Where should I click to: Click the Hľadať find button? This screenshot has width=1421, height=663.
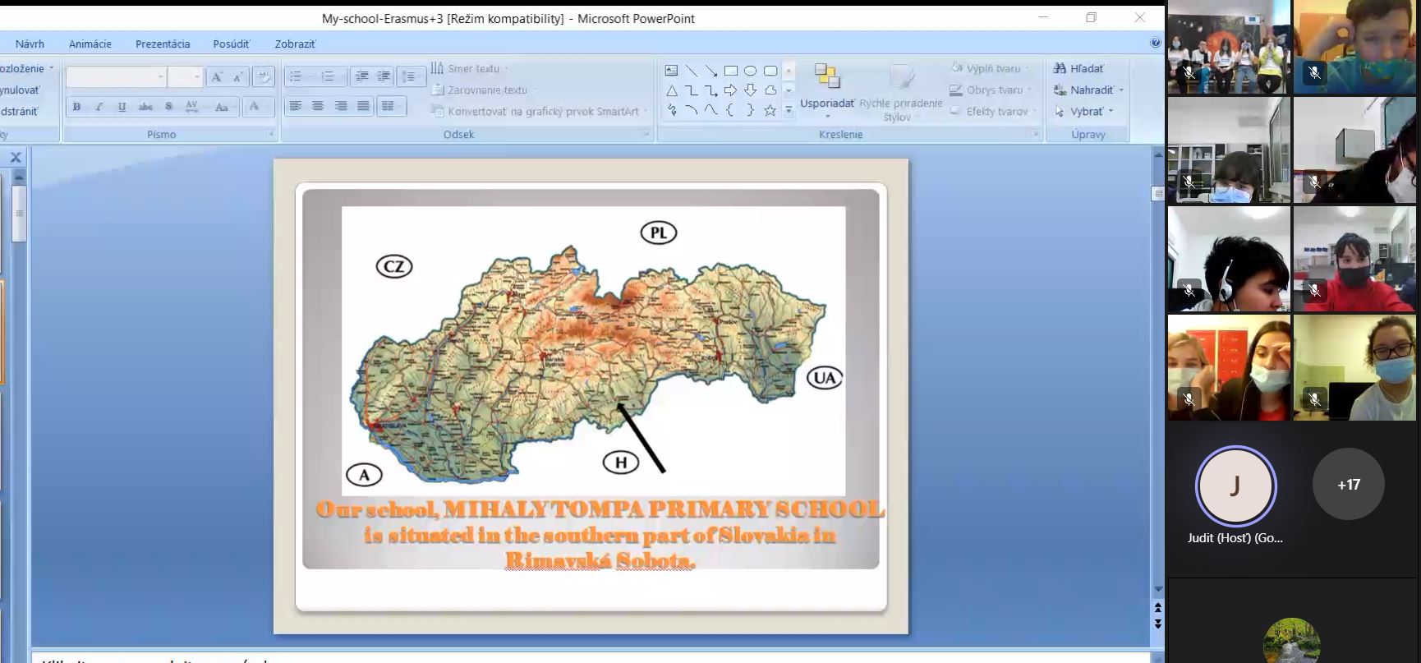(x=1079, y=68)
